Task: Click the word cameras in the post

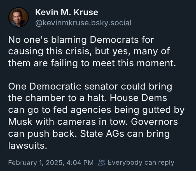Action: (76, 122)
